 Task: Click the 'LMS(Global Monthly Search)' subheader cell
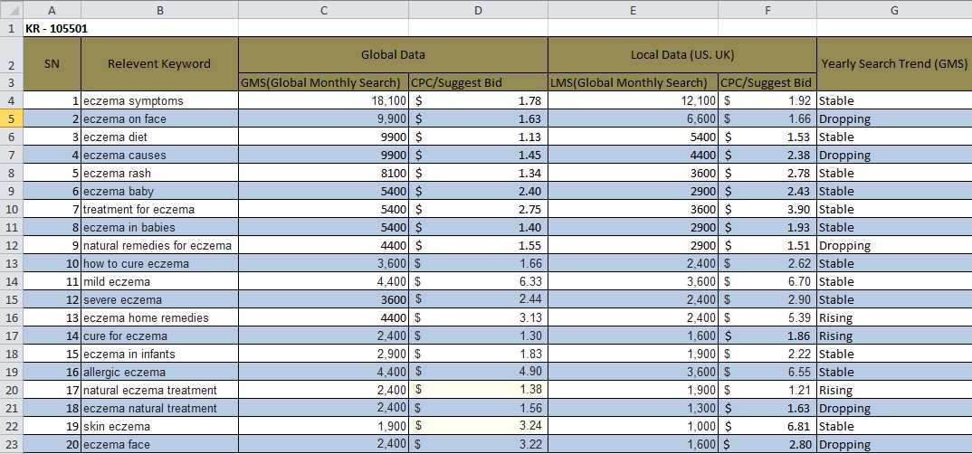[x=633, y=82]
